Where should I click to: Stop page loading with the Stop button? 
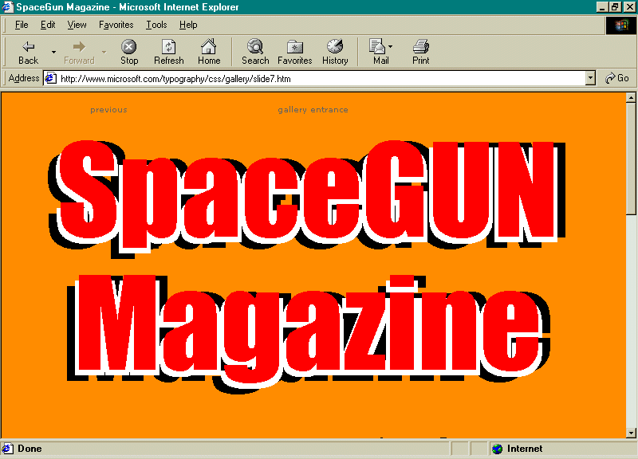[129, 52]
